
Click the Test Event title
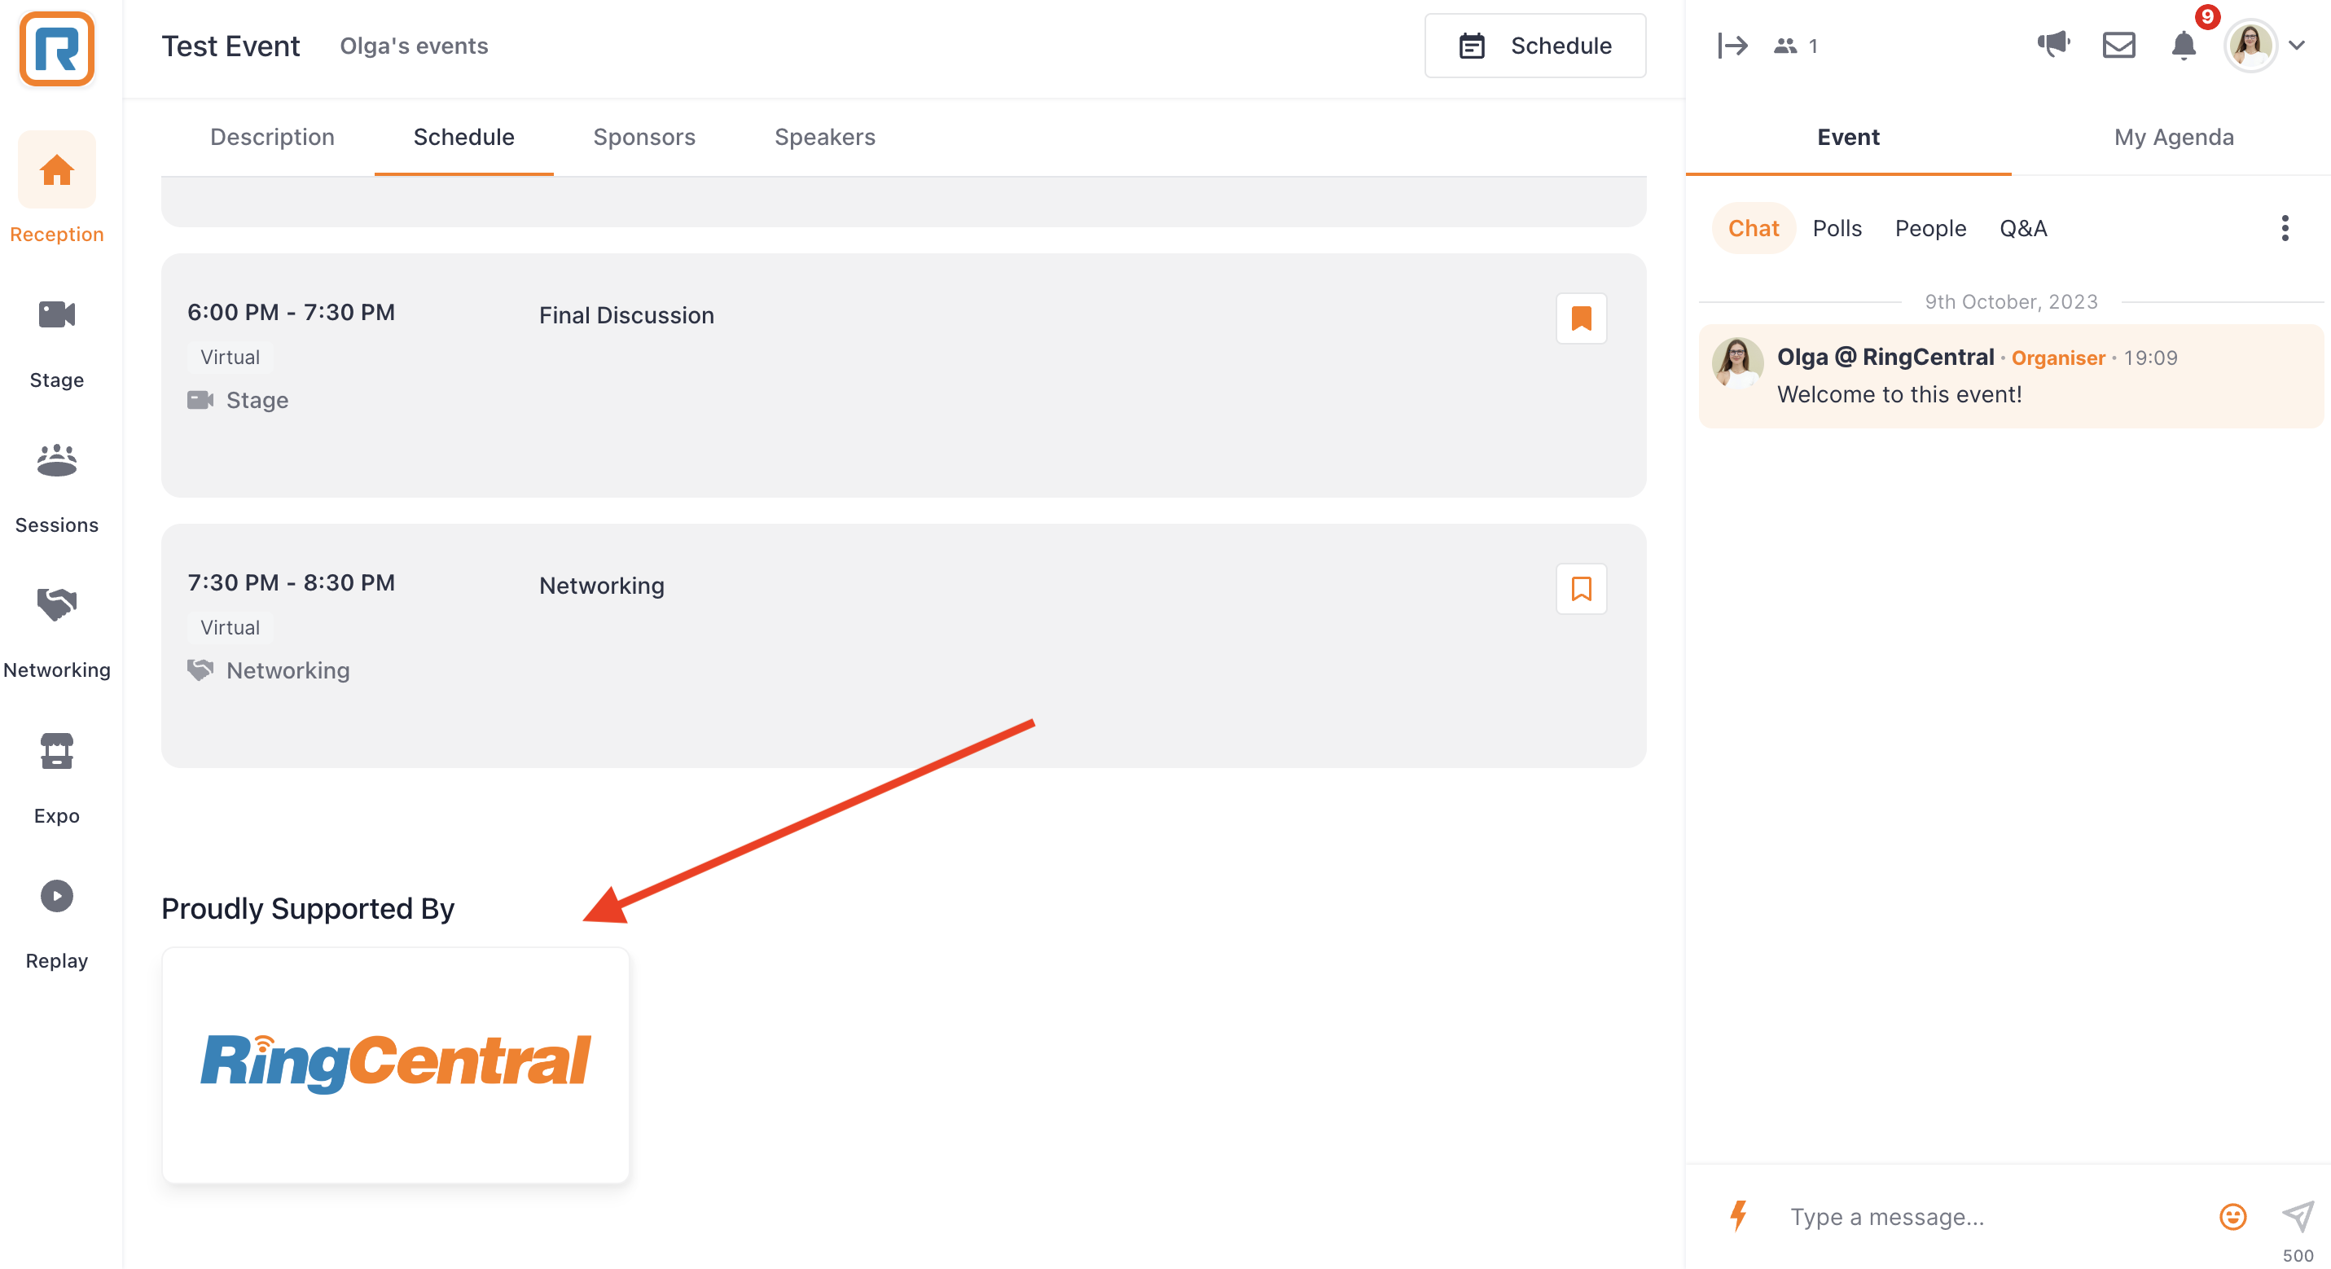click(x=230, y=46)
